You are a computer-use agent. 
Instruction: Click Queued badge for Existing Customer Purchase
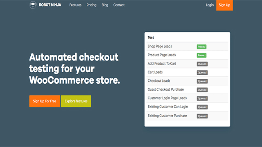click(x=202, y=116)
